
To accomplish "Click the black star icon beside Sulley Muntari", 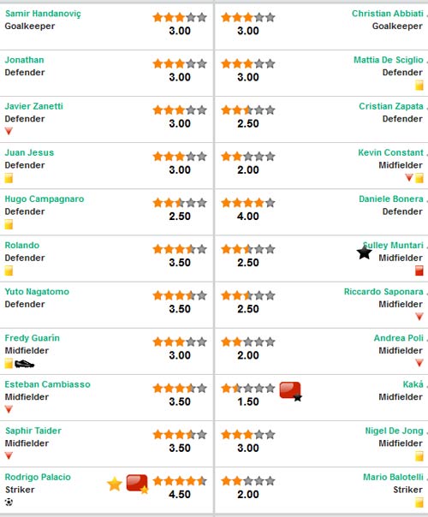I will coord(365,253).
